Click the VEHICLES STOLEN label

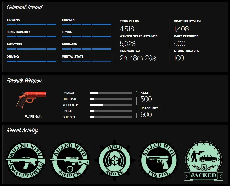[187, 21]
